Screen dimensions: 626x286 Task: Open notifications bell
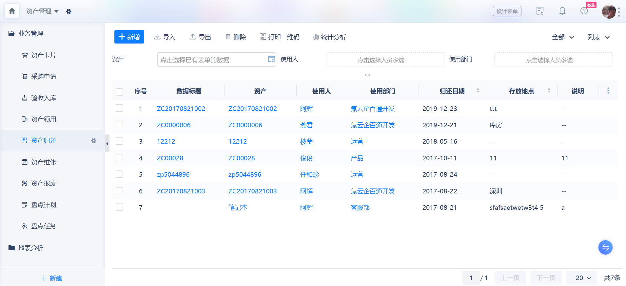[x=562, y=11]
